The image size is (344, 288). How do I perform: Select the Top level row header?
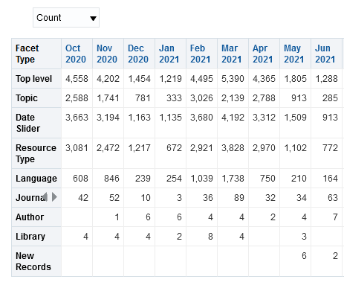pos(36,79)
